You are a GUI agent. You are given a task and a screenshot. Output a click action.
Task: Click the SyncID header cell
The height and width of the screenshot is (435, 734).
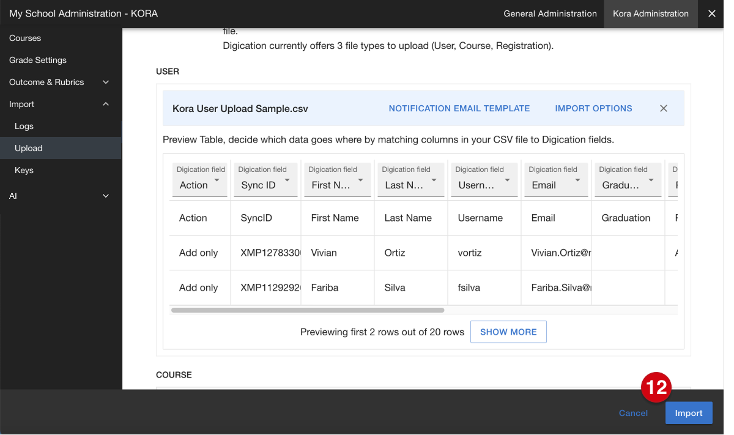(265, 218)
